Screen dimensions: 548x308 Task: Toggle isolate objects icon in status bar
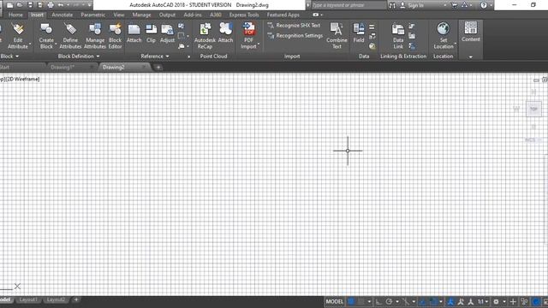tap(524, 302)
